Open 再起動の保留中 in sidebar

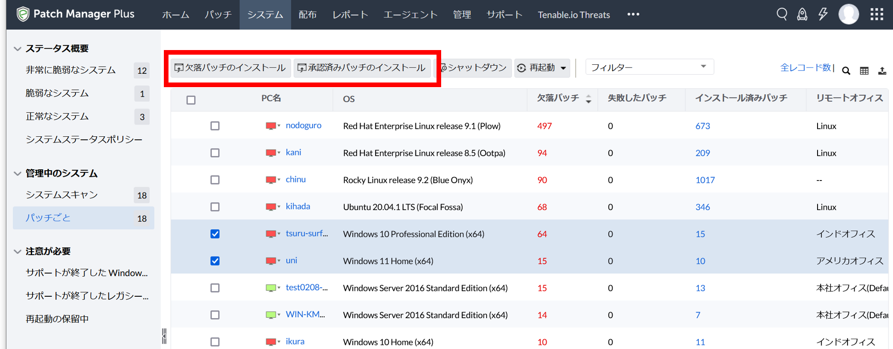tap(57, 319)
